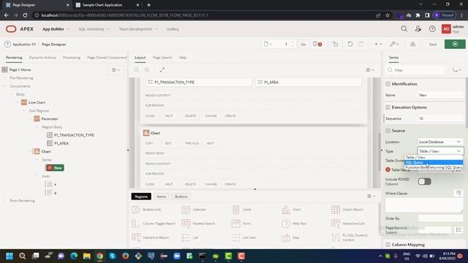Image resolution: width=468 pixels, height=263 pixels.
Task: Open the Location dropdown showing Local Database
Action: click(x=440, y=142)
